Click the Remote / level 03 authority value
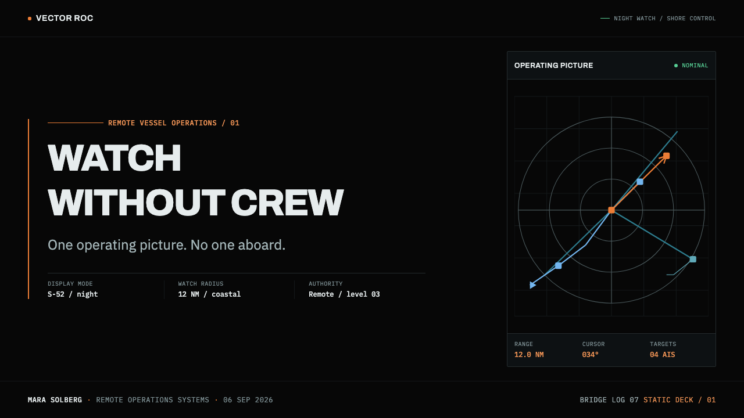The width and height of the screenshot is (744, 418). [344, 294]
